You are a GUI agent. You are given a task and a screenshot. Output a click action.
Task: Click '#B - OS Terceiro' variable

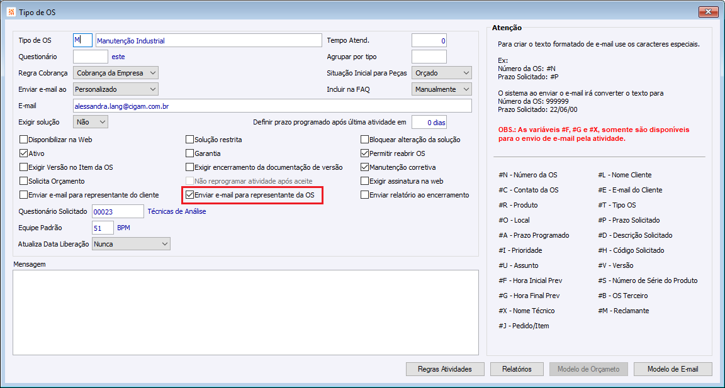623,296
